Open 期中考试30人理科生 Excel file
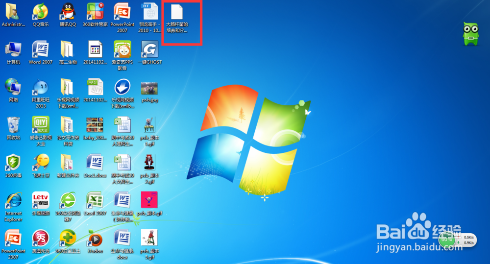The image size is (490, 264). (x=122, y=125)
